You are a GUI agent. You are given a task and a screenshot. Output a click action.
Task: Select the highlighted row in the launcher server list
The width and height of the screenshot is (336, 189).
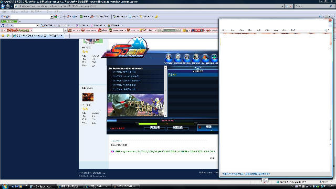coord(193,75)
